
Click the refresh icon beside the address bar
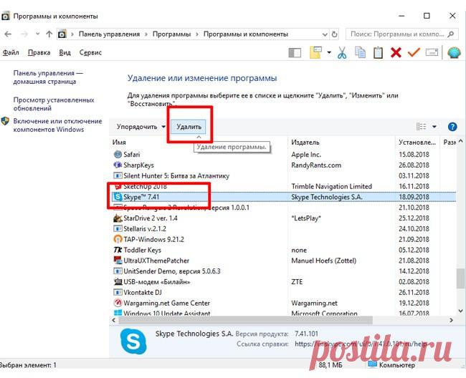click(x=334, y=34)
